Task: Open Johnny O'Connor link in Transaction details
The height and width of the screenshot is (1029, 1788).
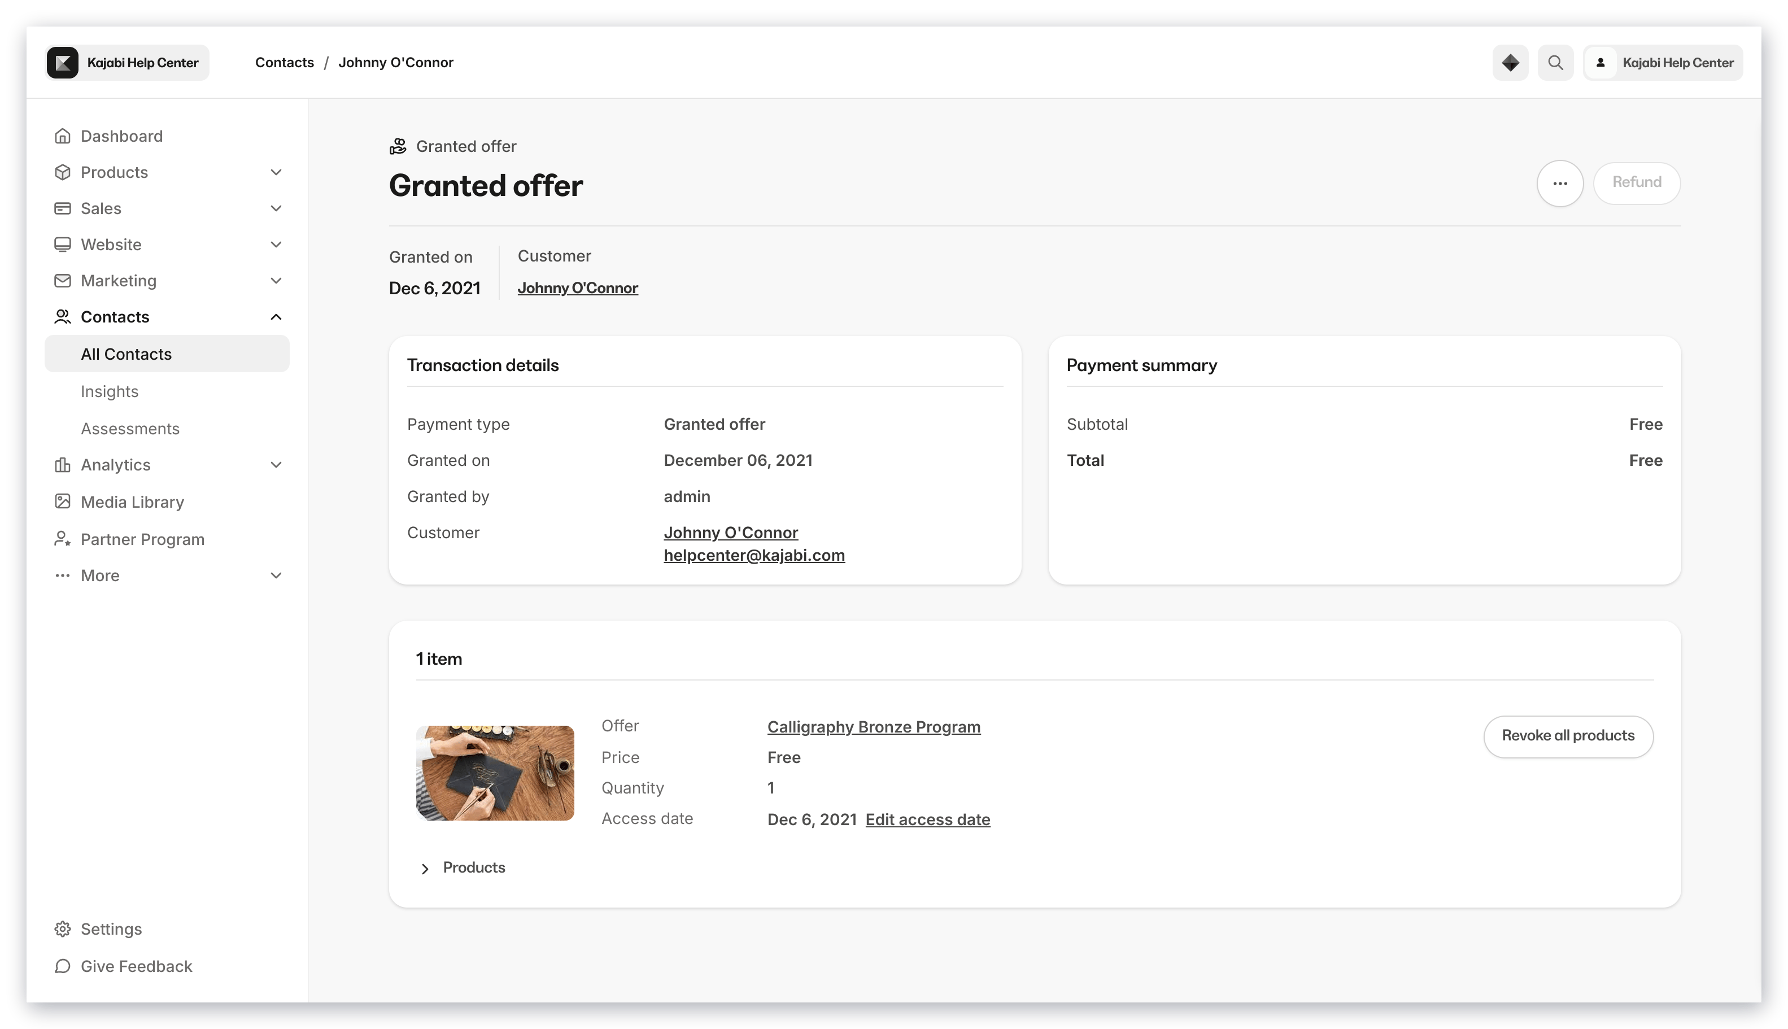Action: pos(730,532)
